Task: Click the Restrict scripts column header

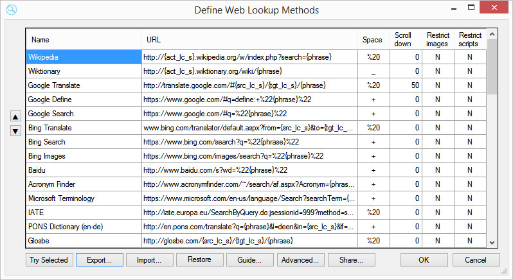Action: (470, 39)
